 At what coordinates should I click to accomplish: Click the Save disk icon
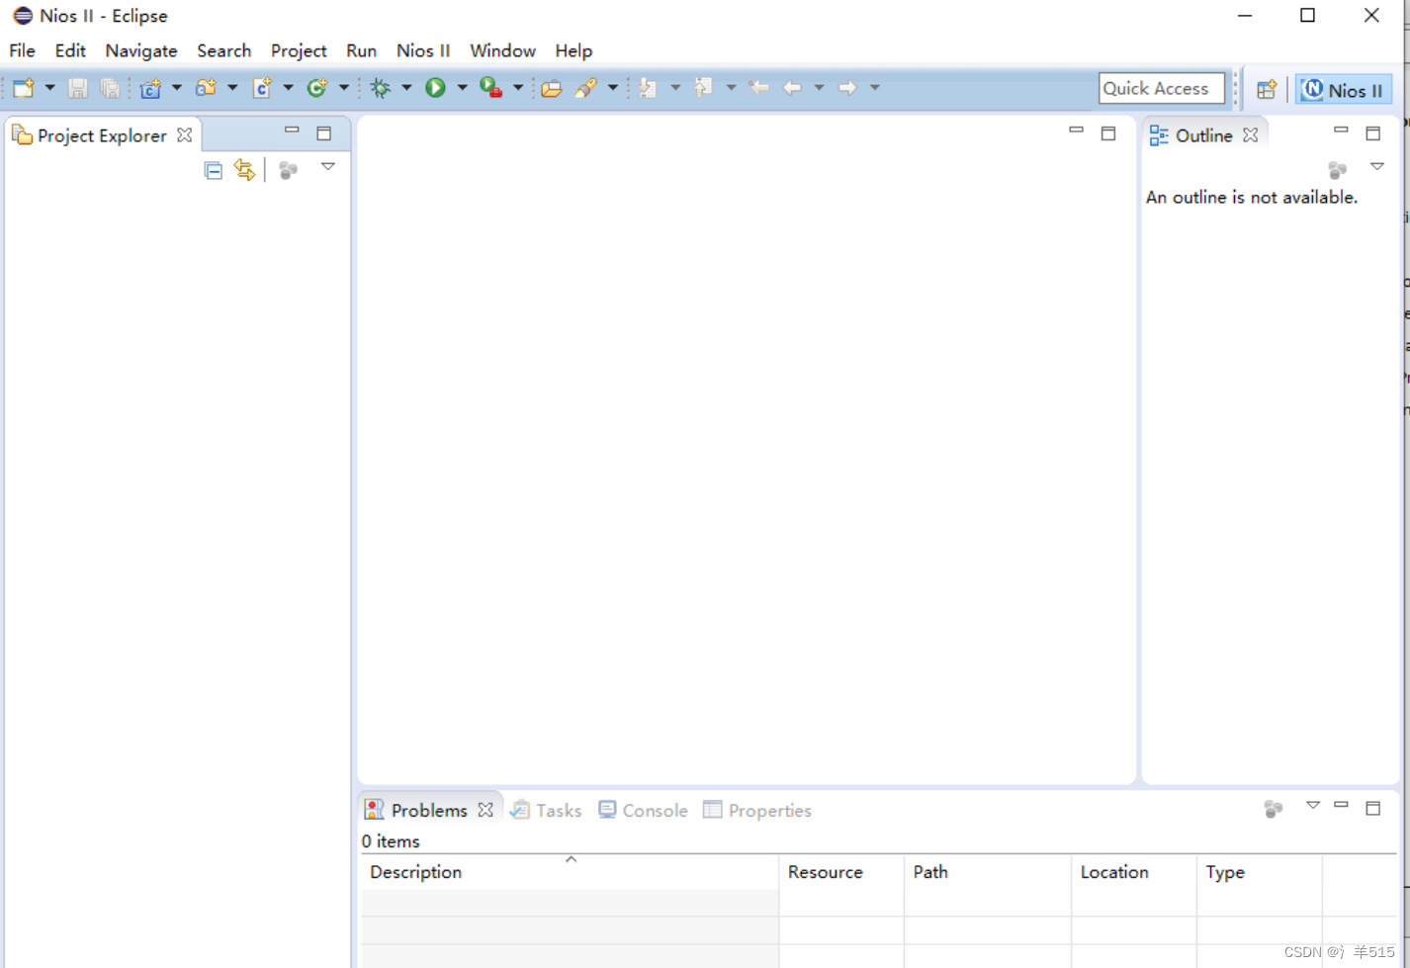77,88
